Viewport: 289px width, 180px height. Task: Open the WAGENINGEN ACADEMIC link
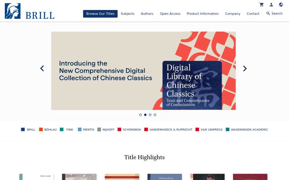249,130
